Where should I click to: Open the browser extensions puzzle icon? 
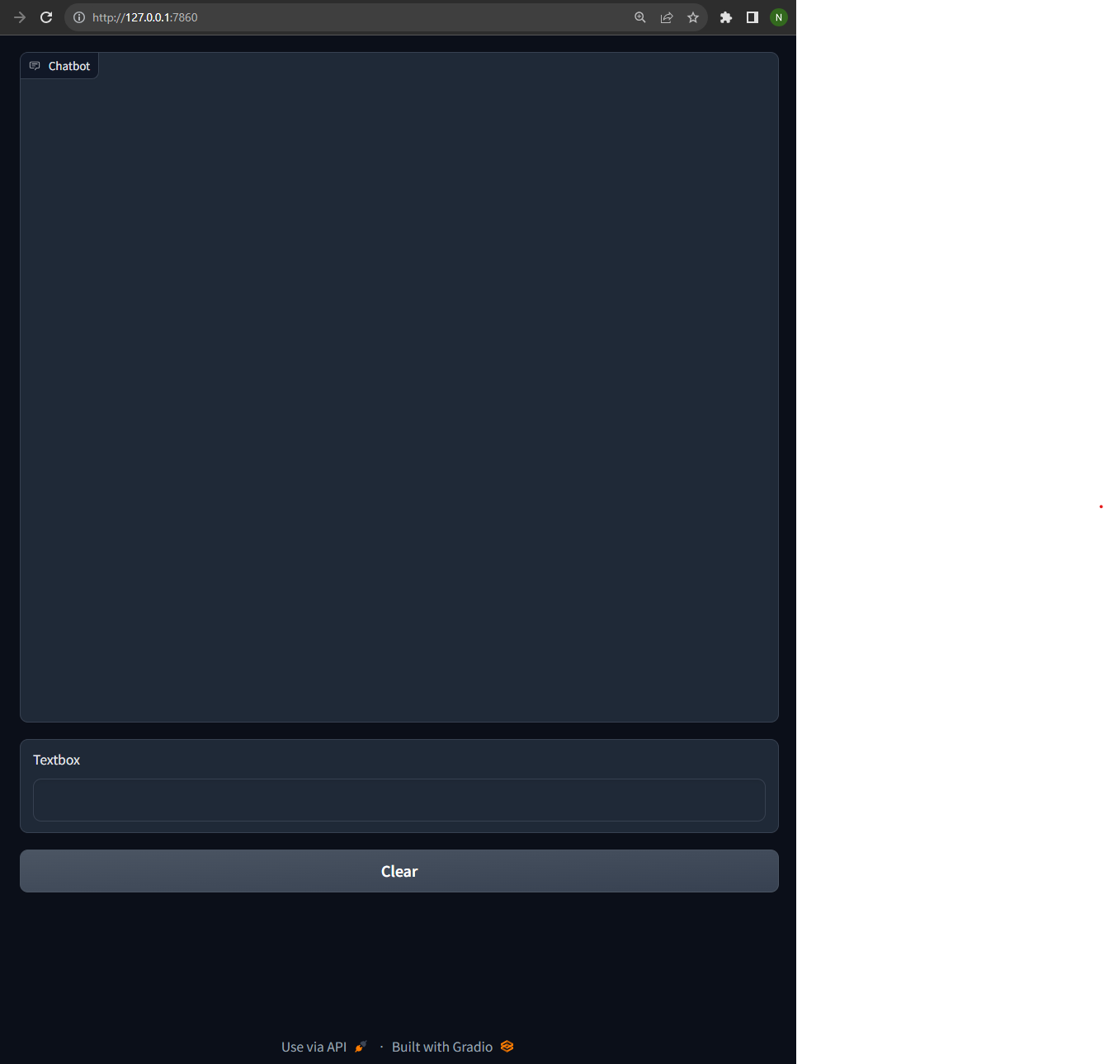(x=726, y=17)
